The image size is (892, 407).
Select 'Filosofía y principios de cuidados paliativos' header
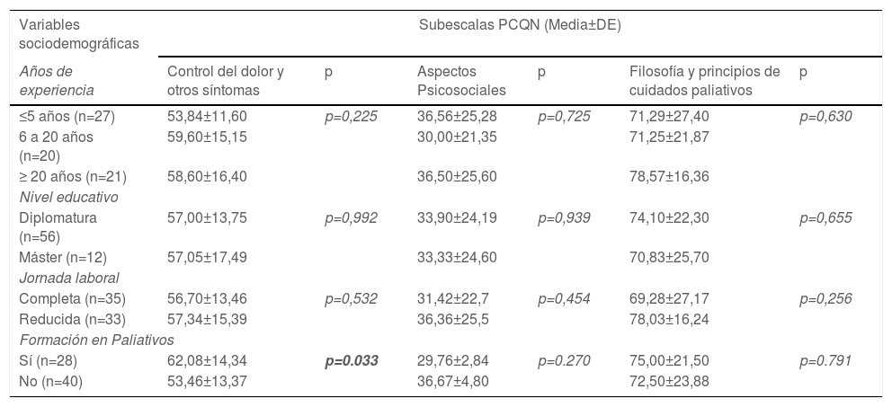[x=704, y=80]
